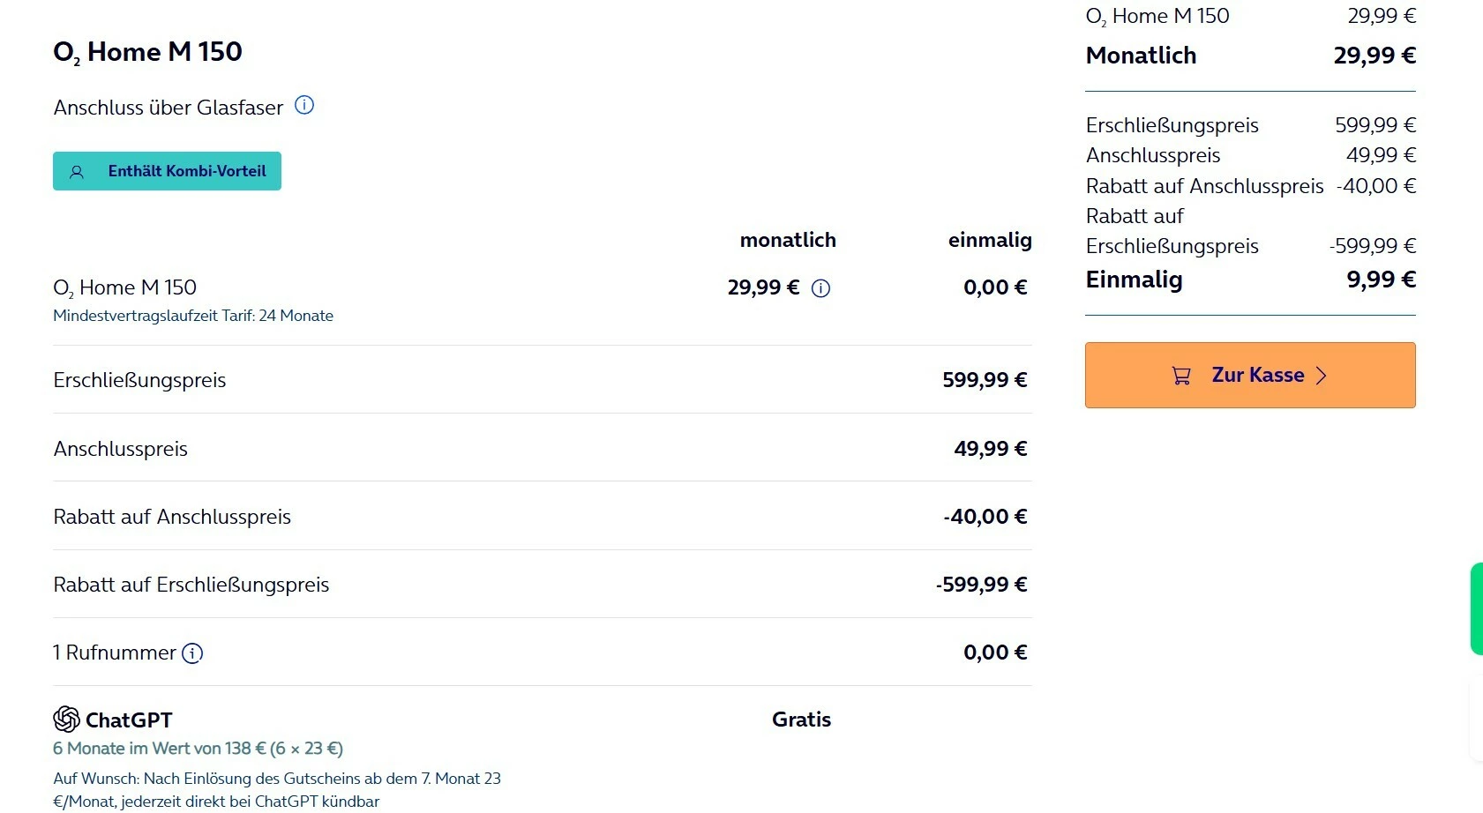The image size is (1483, 813).
Task: Click Erschließungspreis row label in the price table
Action: point(139,380)
